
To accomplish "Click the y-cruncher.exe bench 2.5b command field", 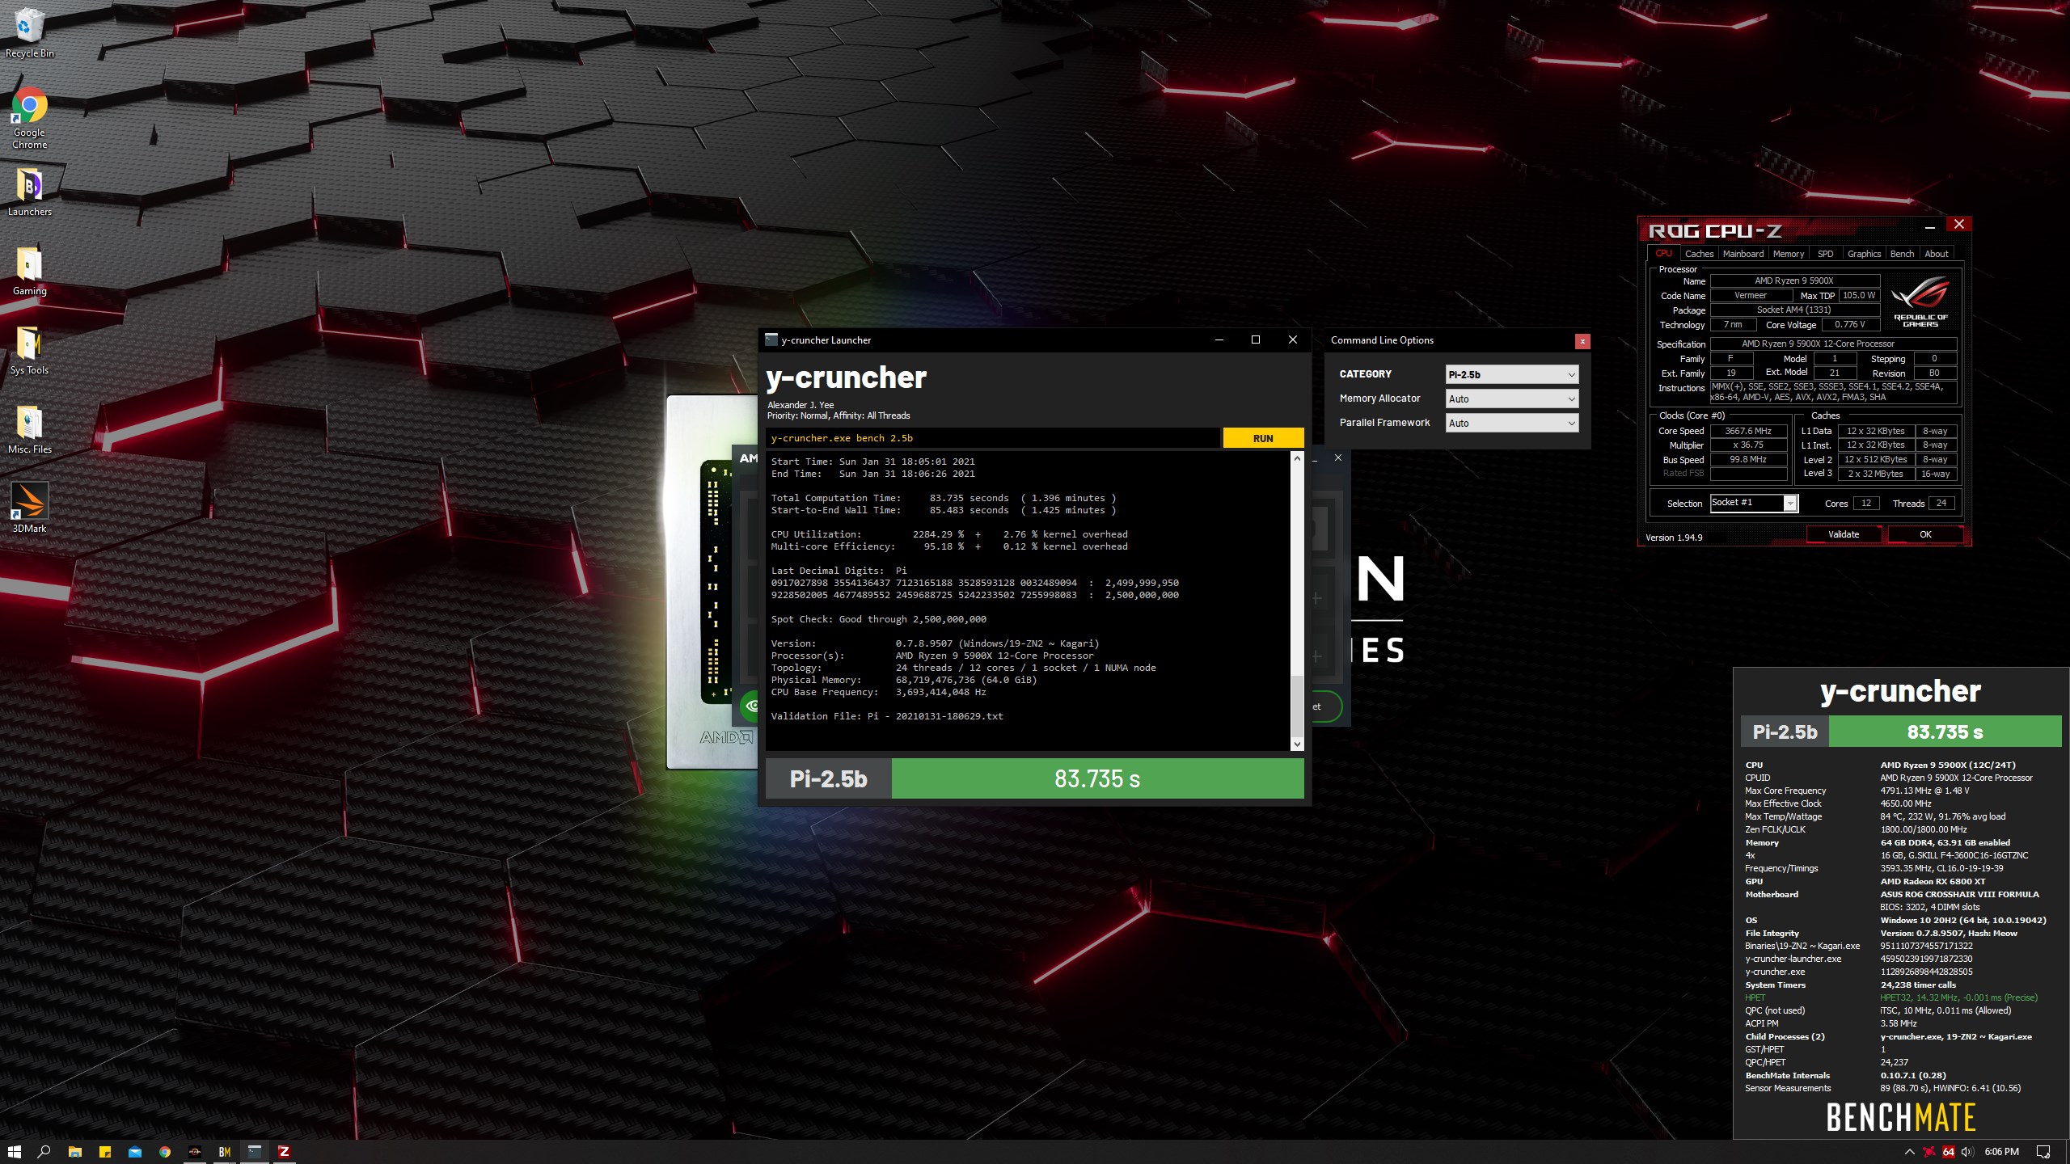I will pyautogui.click(x=992, y=438).
